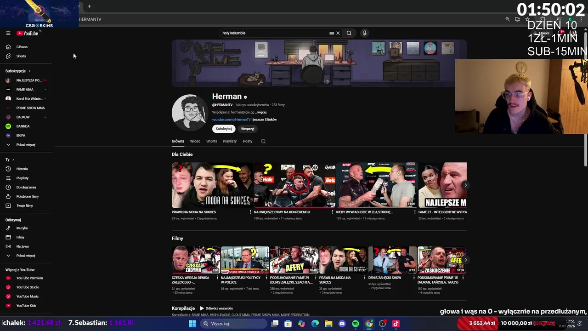
Task: Switch to the Shorts channel tab
Action: click(212, 142)
